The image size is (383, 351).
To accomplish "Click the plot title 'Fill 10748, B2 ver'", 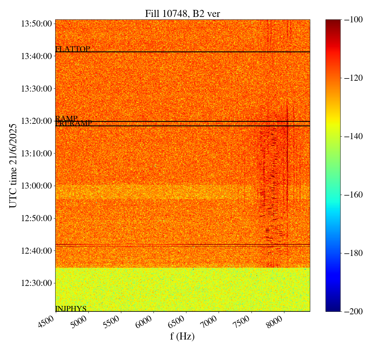I will click(x=182, y=14).
